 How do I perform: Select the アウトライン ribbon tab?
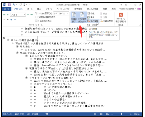click(18, 9)
